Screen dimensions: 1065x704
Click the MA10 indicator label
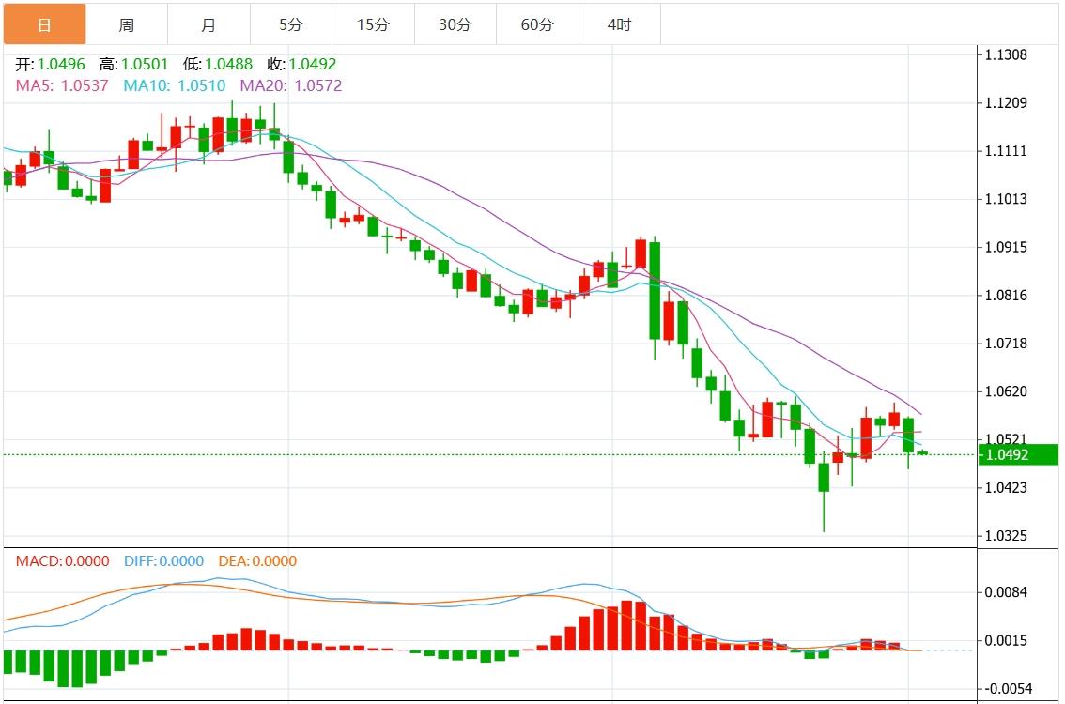(174, 85)
